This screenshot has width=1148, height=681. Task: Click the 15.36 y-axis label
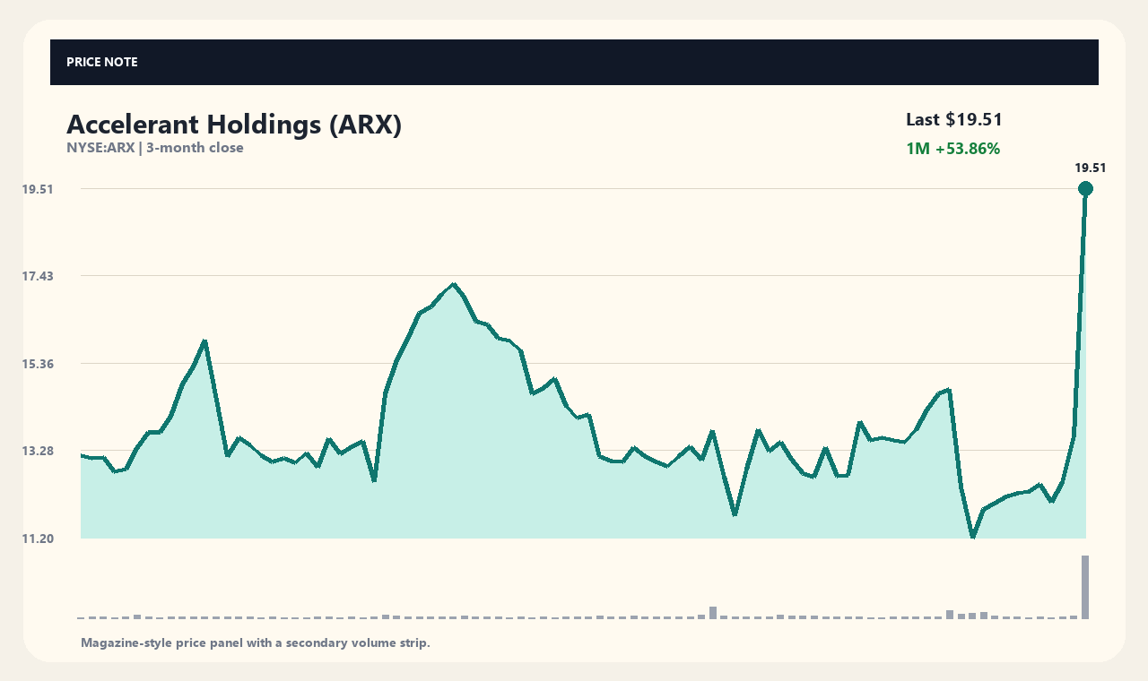click(38, 364)
